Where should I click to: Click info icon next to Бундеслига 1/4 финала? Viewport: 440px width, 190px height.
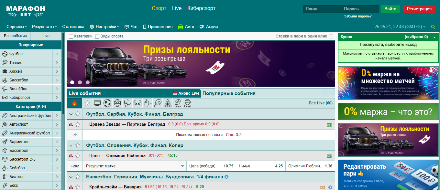click(226, 177)
